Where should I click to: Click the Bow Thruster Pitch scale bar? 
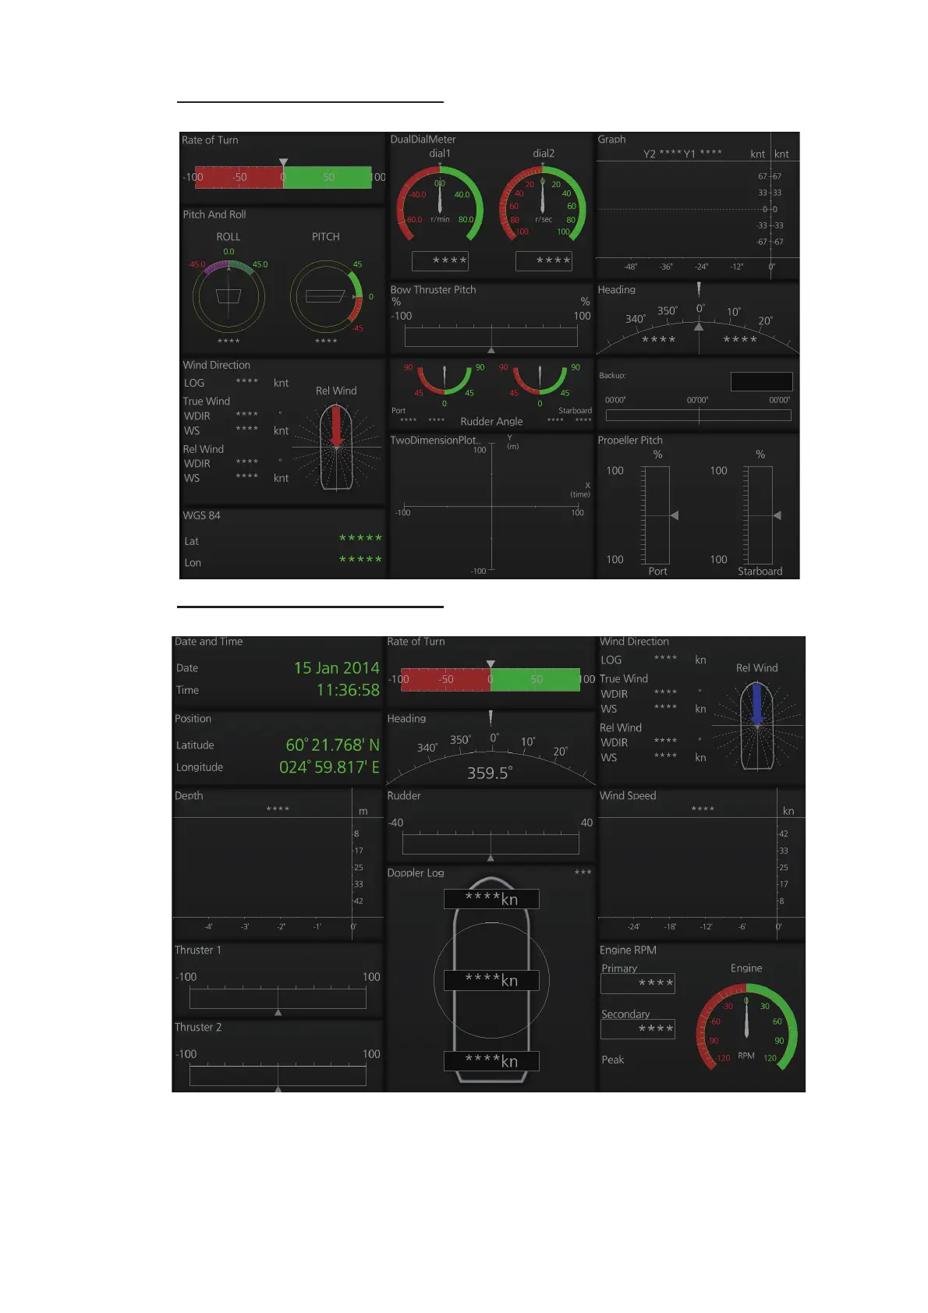pos(491,336)
